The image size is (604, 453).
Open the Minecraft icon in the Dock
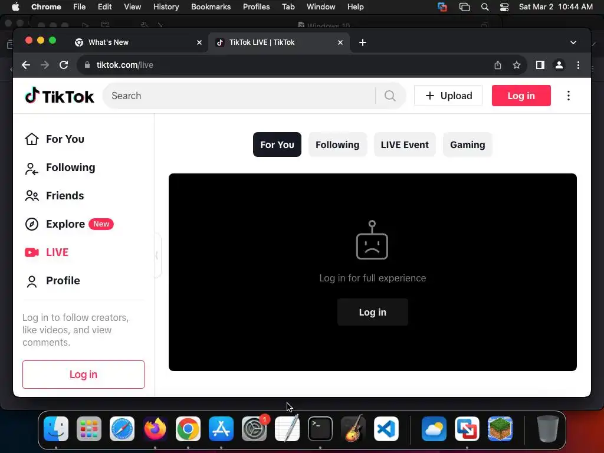click(x=500, y=429)
